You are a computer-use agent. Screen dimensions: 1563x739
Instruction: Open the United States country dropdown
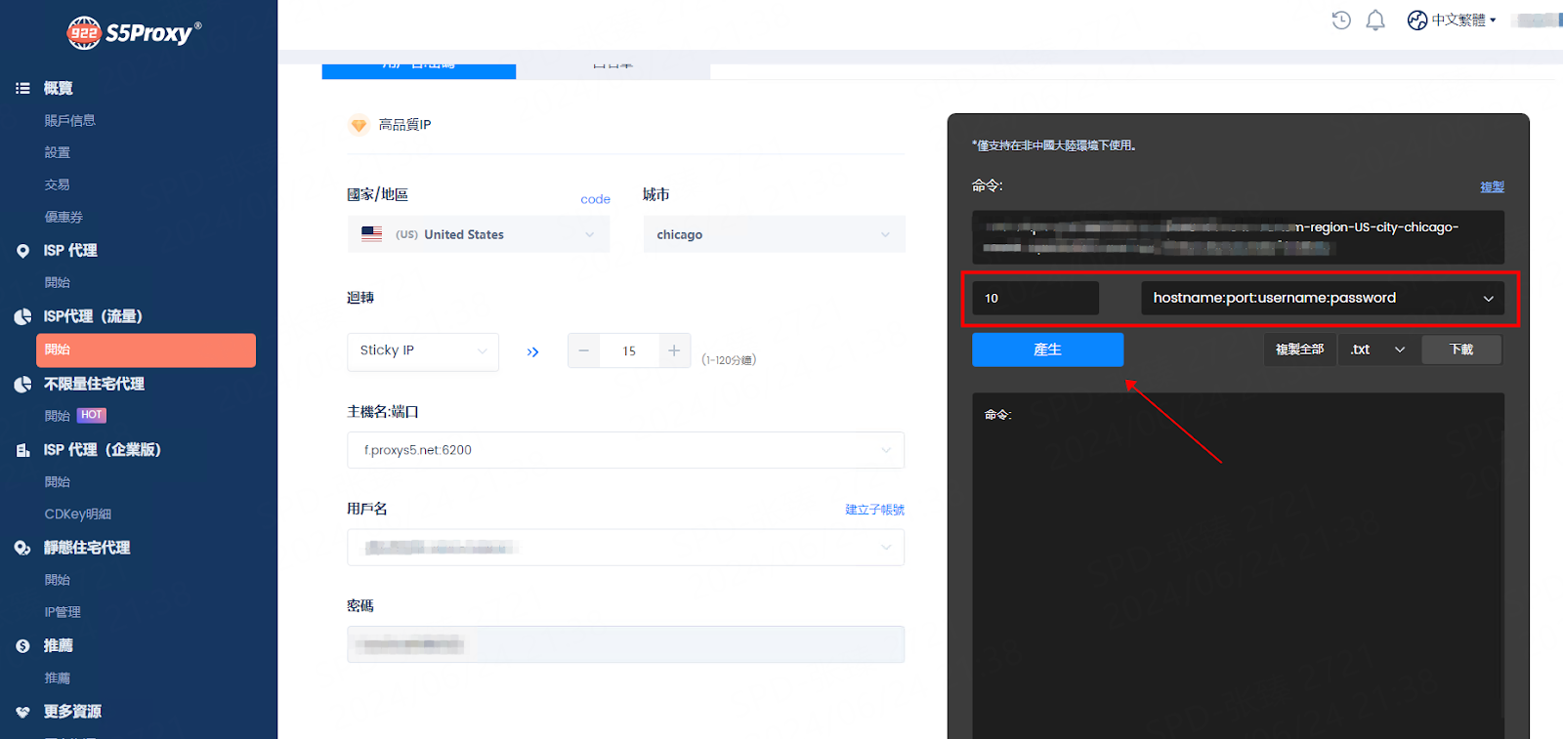[x=479, y=234]
